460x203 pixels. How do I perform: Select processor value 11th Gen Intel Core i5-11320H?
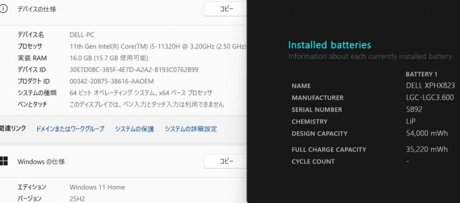click(x=158, y=46)
